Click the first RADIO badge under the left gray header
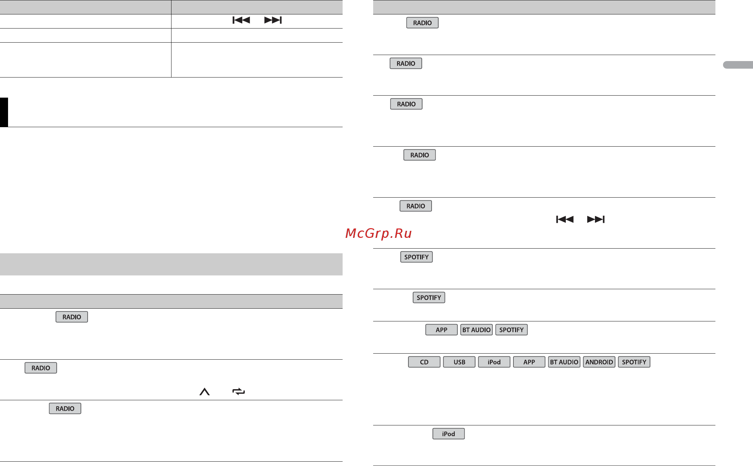Screen dimensions: 753x466 tap(71, 317)
